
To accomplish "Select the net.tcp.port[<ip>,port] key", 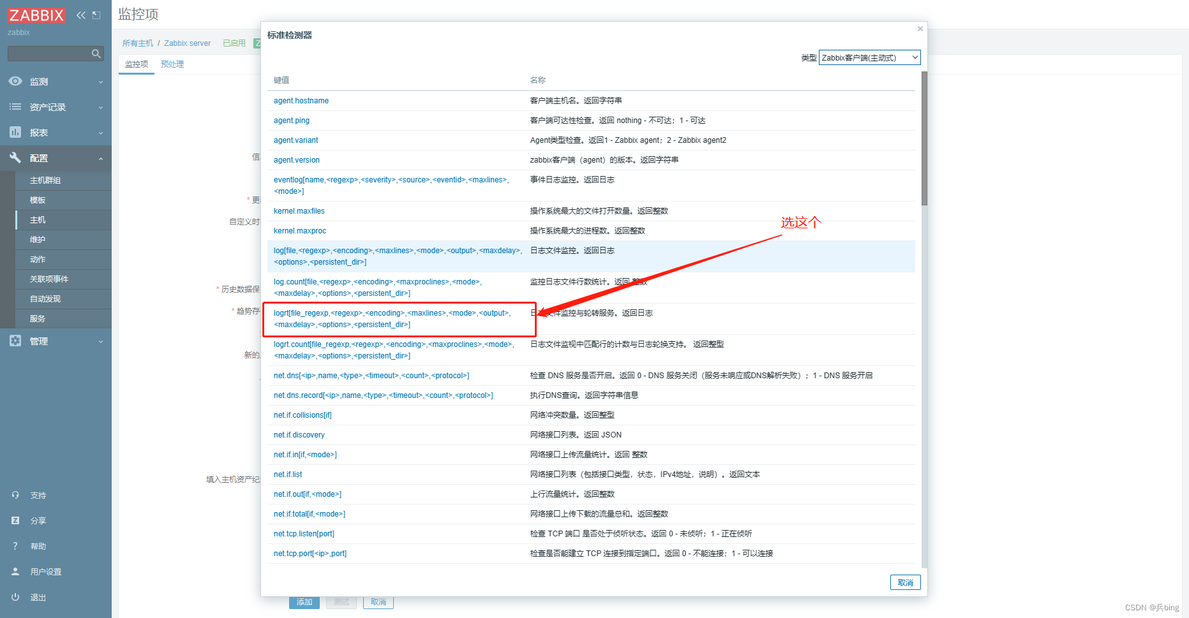I will tap(310, 554).
